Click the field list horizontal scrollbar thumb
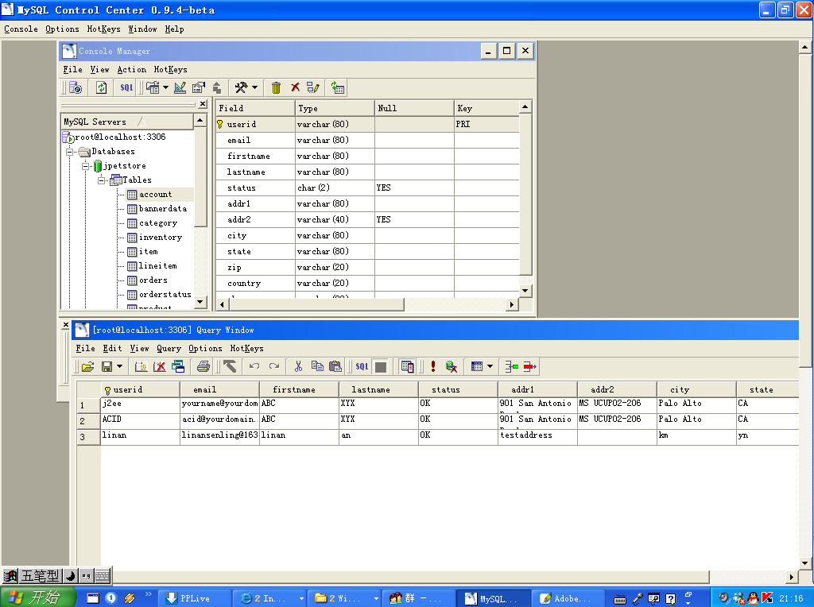The width and height of the screenshot is (814, 607). click(316, 304)
